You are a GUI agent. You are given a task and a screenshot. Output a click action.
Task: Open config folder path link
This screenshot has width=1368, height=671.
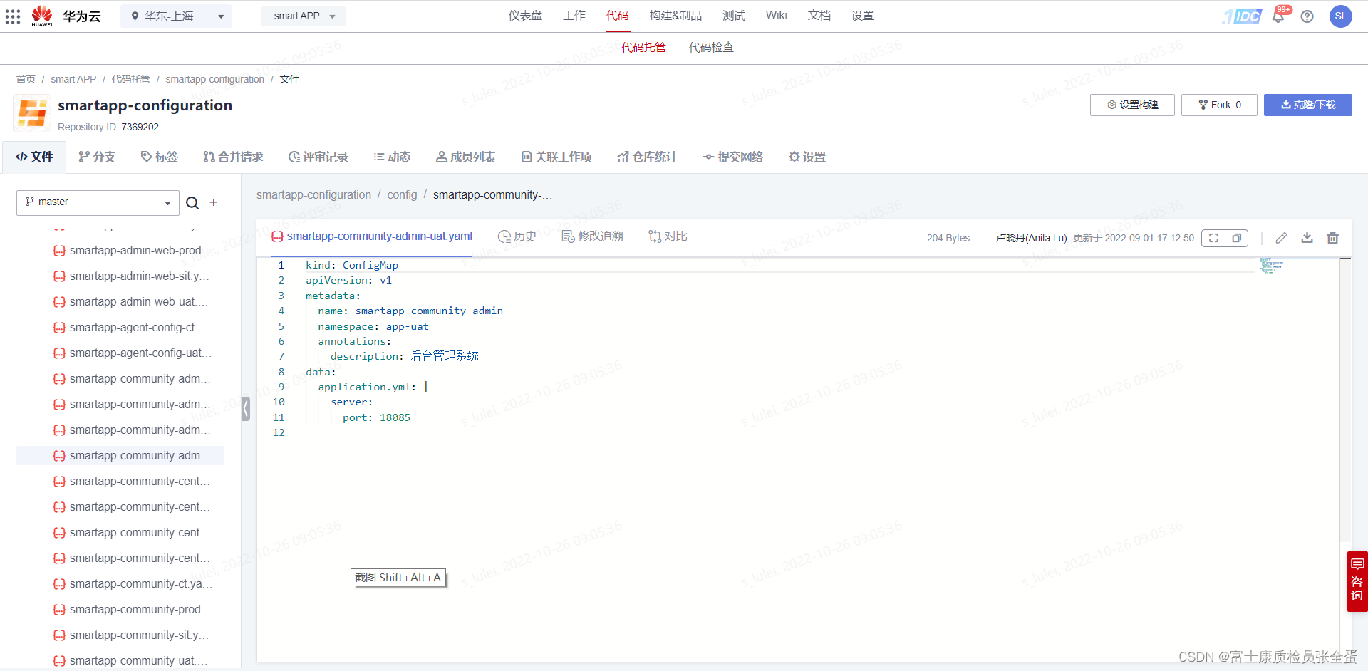pyautogui.click(x=402, y=195)
